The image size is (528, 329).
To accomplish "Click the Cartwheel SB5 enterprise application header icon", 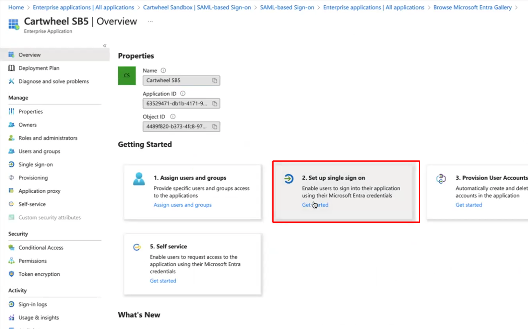I will click(x=14, y=24).
